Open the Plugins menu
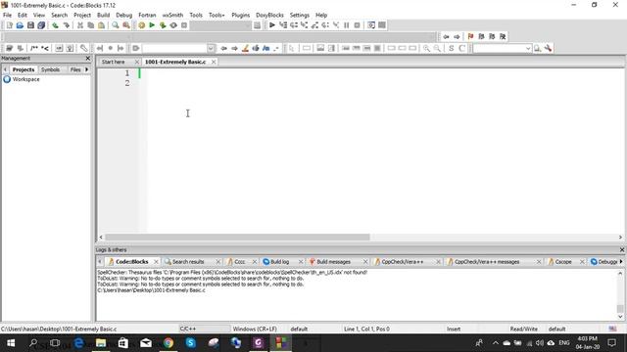The height and width of the screenshot is (352, 627). pyautogui.click(x=240, y=15)
